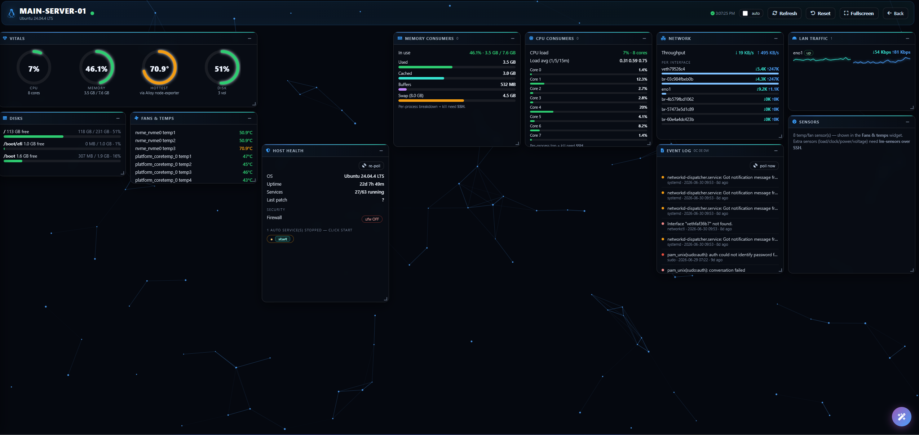The image size is (919, 435).
Task: Click the Sensors panel icon
Action: pyautogui.click(x=795, y=122)
